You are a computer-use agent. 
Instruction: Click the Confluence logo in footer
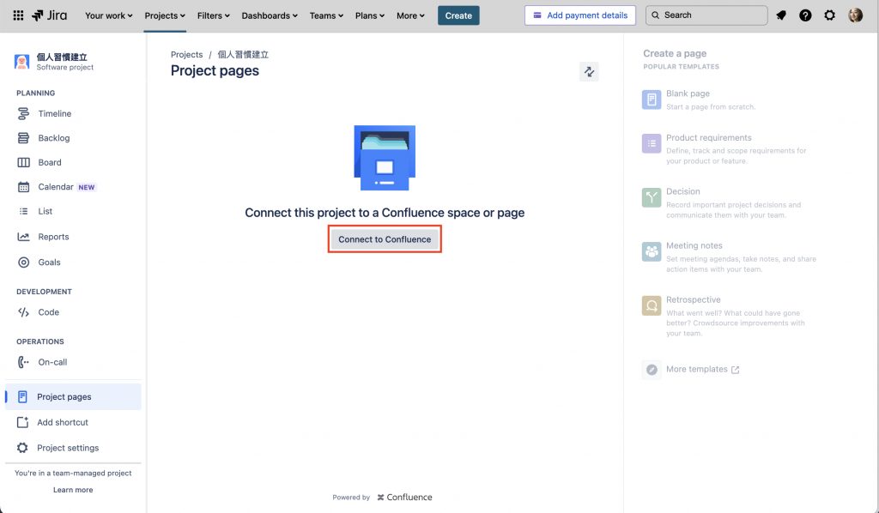[x=404, y=498]
